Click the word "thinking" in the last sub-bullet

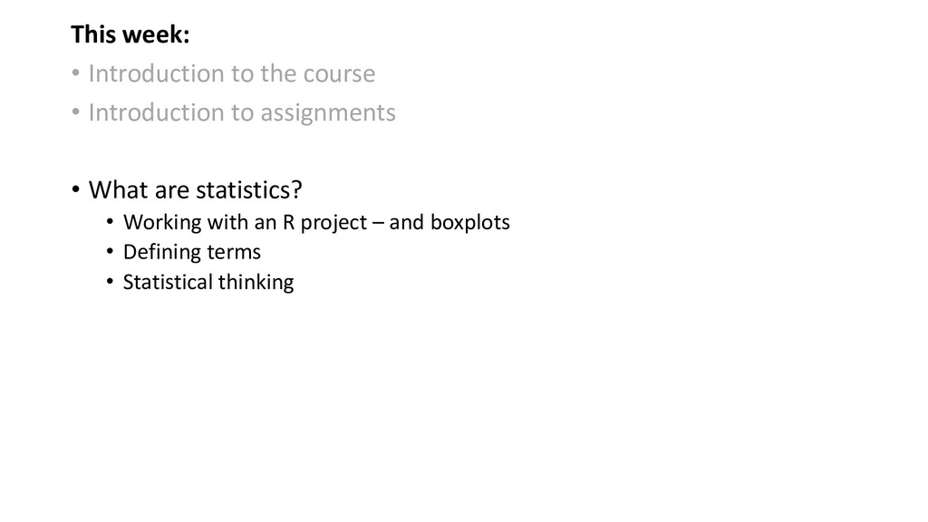[256, 283]
